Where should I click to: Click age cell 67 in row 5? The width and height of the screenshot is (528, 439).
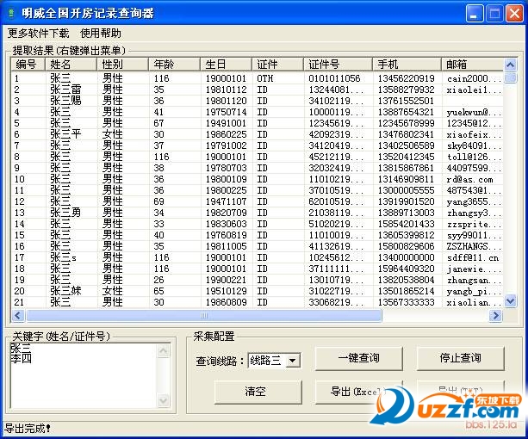point(159,123)
